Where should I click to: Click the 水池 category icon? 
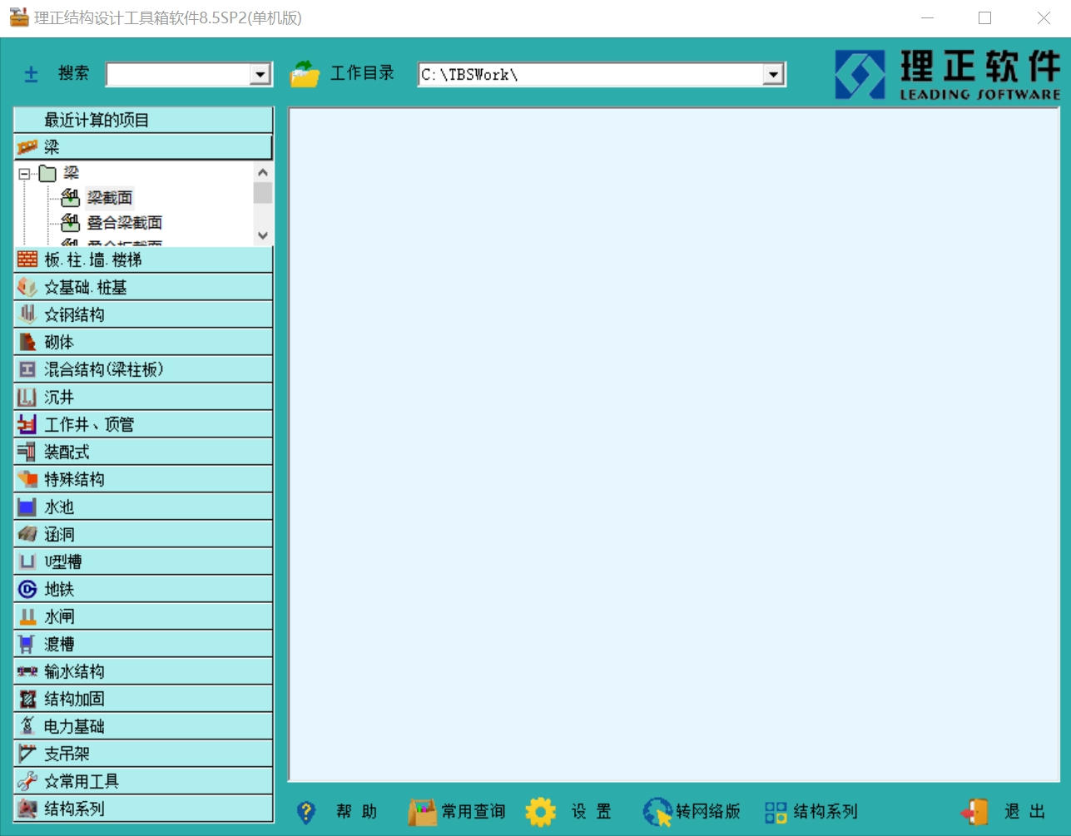pyautogui.click(x=27, y=507)
